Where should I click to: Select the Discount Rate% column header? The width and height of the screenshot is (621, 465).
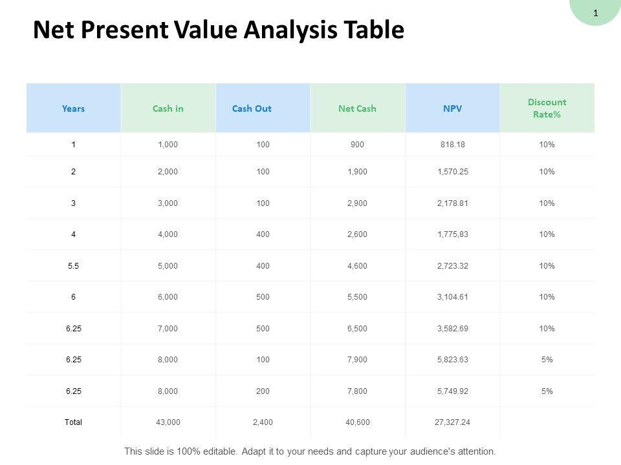click(547, 108)
